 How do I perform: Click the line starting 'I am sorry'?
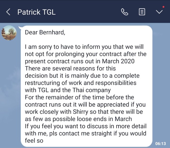(84, 47)
